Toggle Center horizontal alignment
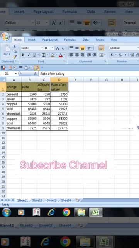 (x=77, y=55)
